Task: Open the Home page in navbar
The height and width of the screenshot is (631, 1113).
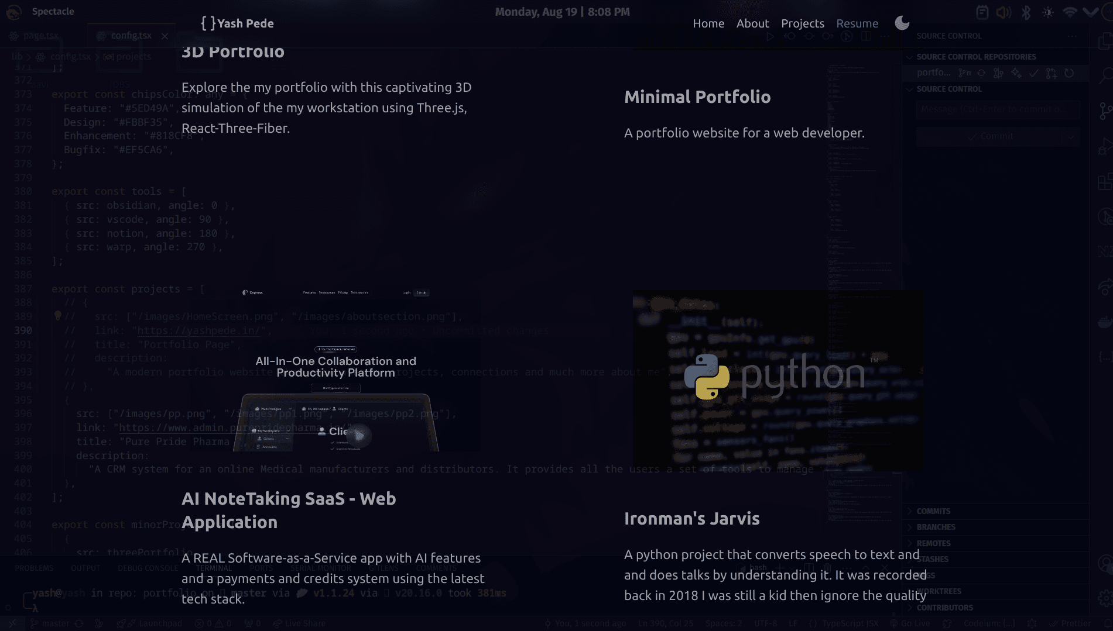Action: click(708, 23)
